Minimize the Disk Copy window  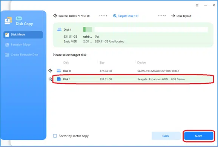206,5
